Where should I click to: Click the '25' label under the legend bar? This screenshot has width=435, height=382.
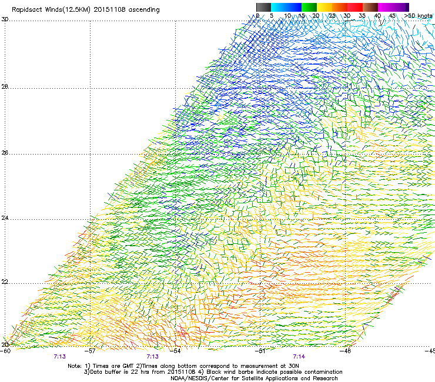point(332,16)
